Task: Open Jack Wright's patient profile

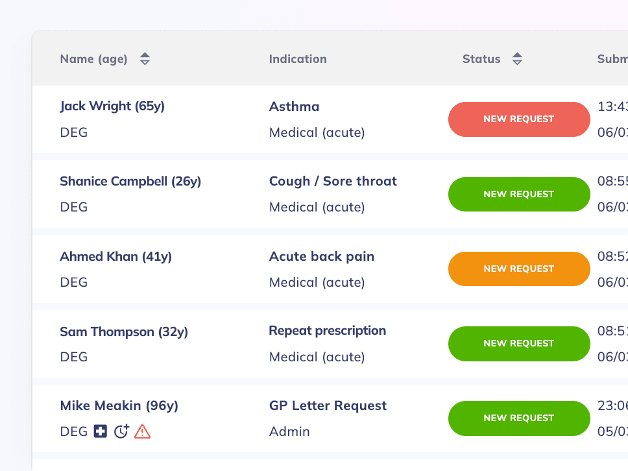Action: 112,106
